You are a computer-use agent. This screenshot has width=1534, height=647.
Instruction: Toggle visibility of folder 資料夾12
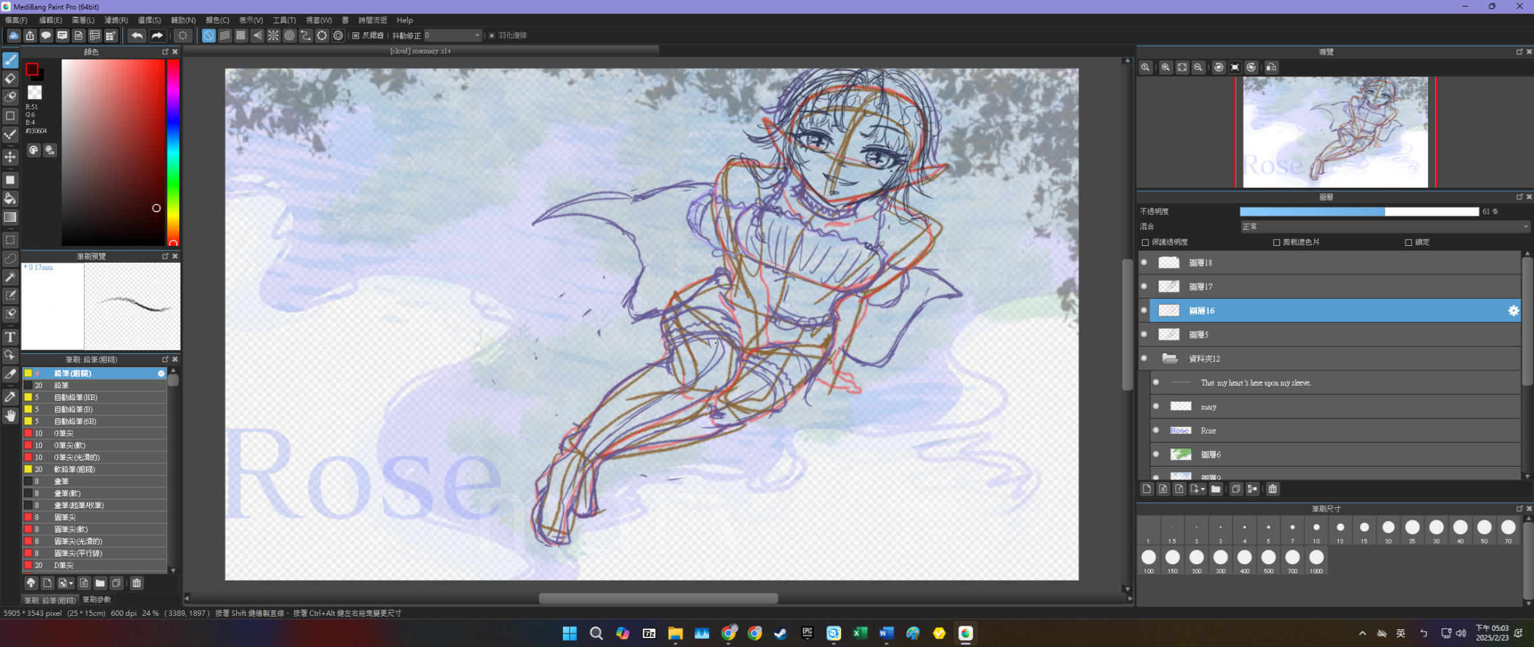1144,358
